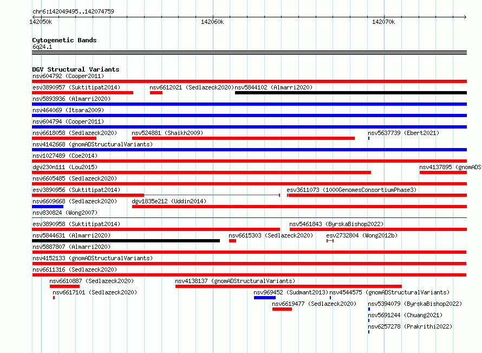Click the red dgv1835e212 variant bar

pyautogui.click(x=299, y=207)
